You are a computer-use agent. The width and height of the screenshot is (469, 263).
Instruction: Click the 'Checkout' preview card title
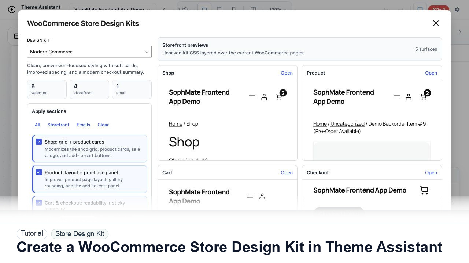click(318, 172)
